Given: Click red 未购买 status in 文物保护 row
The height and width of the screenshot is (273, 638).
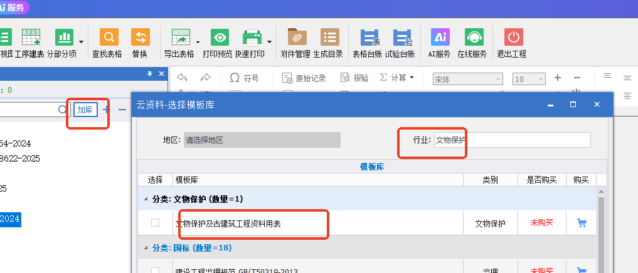Looking at the screenshot, I should coord(541,223).
